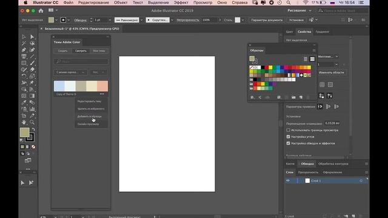Select the Zoom tool
The width and height of the screenshot is (388, 218).
(32, 122)
